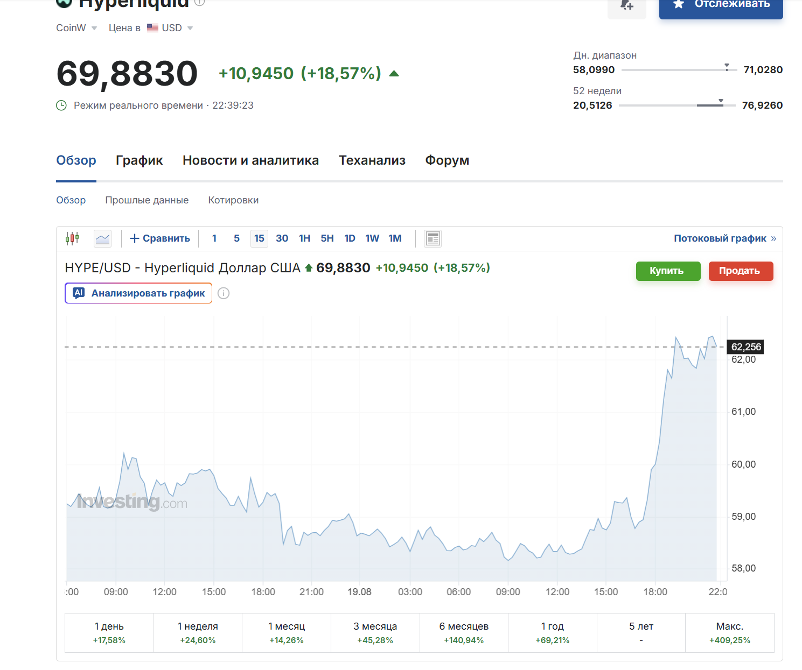This screenshot has height=670, width=802.
Task: Select the 30 minute interval
Action: point(282,238)
